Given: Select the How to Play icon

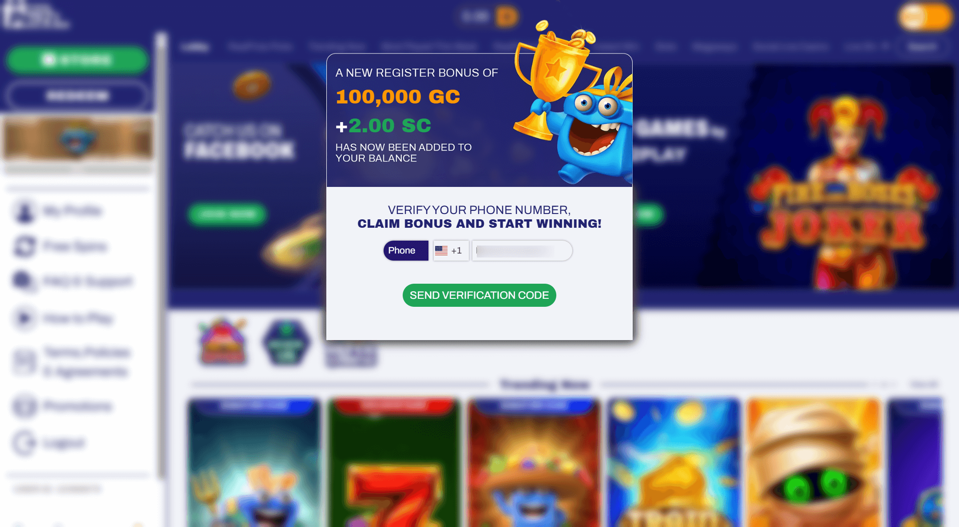Looking at the screenshot, I should point(24,318).
